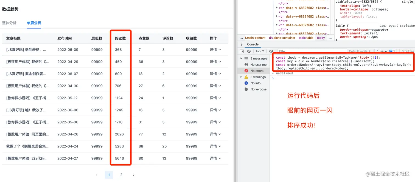This screenshot has height=182, width=415.
Task: Expand the 3 messages group
Action: point(241,58)
